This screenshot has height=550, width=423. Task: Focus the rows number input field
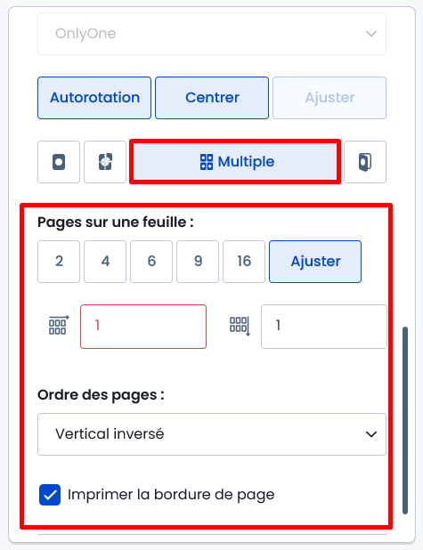(x=324, y=327)
